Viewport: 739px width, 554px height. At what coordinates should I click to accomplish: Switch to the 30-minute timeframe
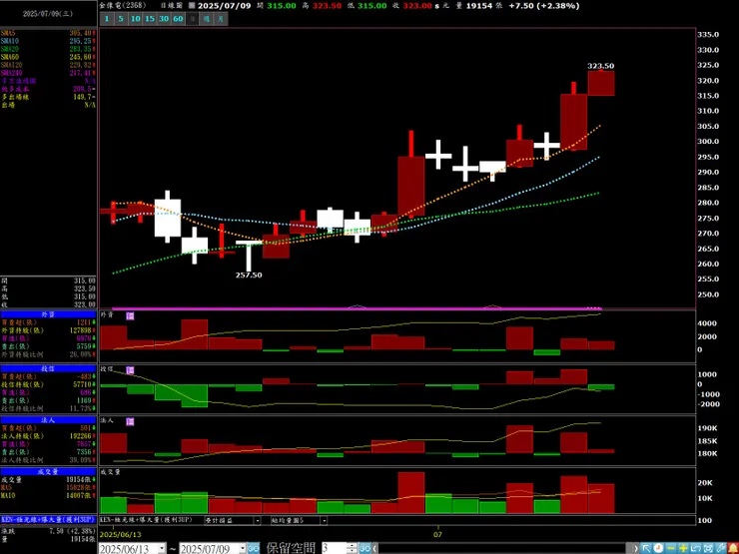164,19
